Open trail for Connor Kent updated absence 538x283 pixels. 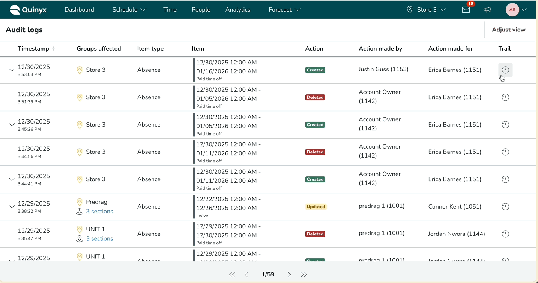(505, 207)
